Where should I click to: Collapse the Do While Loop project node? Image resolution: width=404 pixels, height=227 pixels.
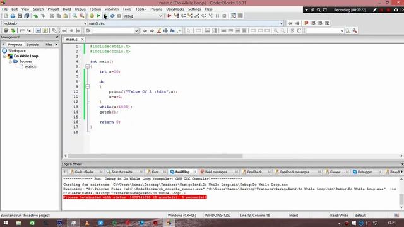click(4, 56)
